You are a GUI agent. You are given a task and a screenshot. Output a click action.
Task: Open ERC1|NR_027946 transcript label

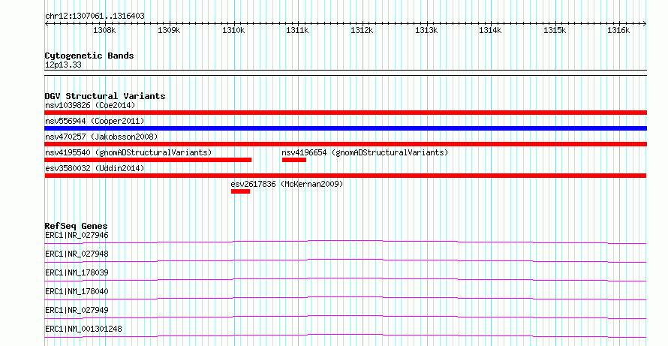(77, 235)
